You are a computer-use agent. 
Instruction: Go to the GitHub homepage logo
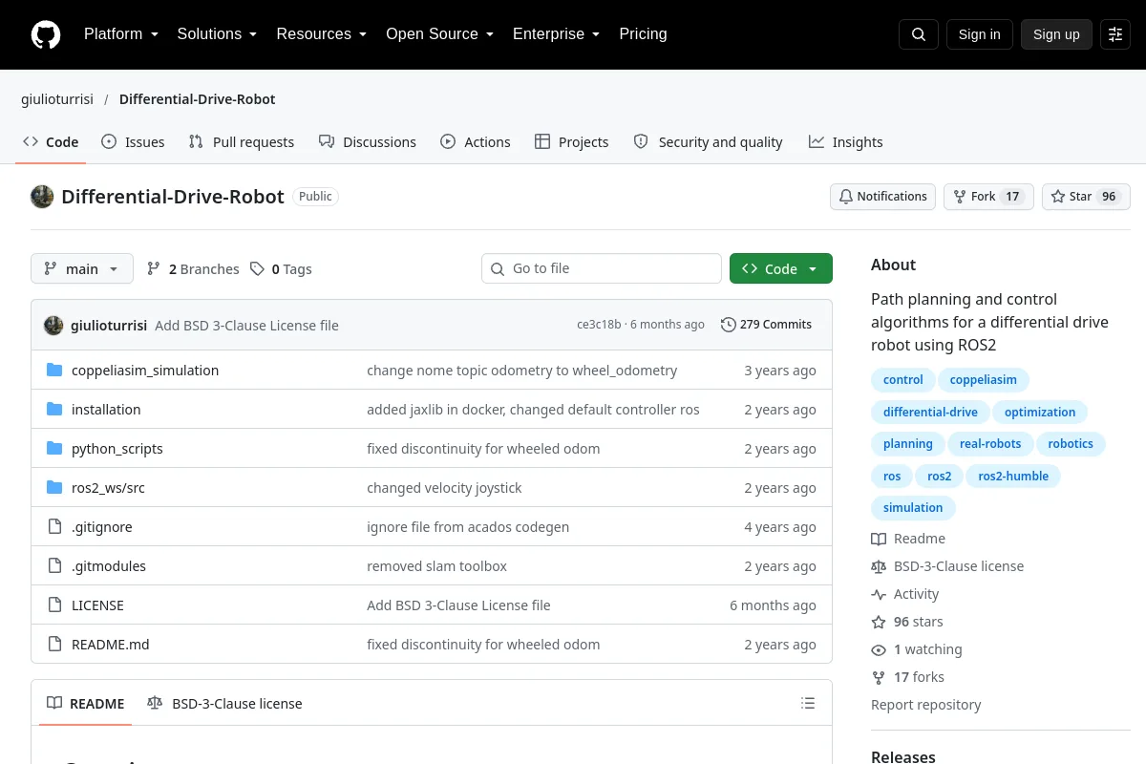click(x=46, y=34)
